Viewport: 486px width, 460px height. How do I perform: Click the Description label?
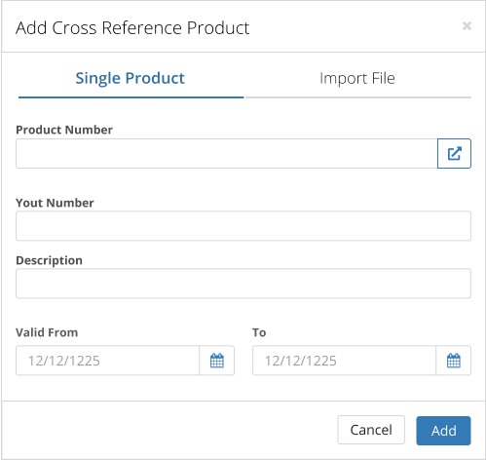pos(49,260)
